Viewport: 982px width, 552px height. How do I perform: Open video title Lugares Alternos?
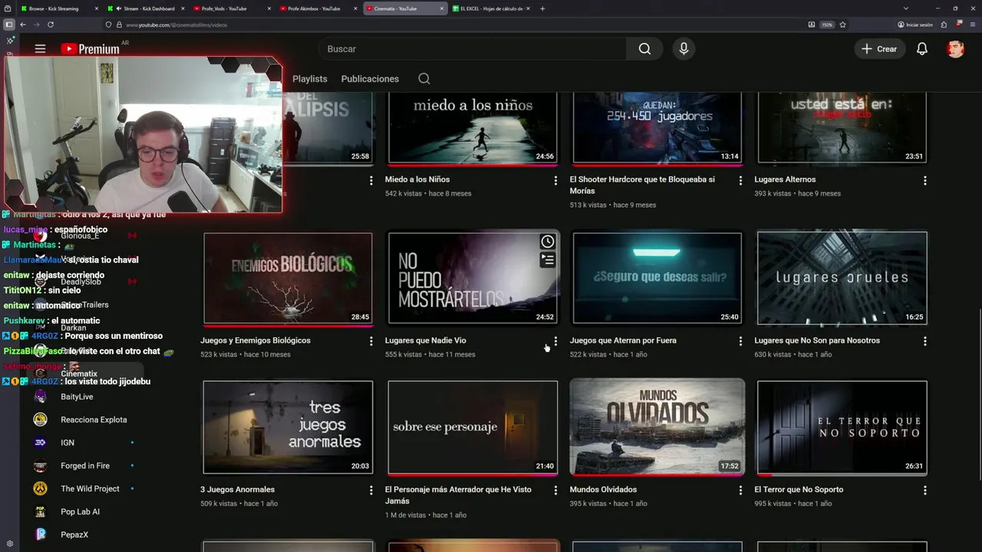pos(785,179)
